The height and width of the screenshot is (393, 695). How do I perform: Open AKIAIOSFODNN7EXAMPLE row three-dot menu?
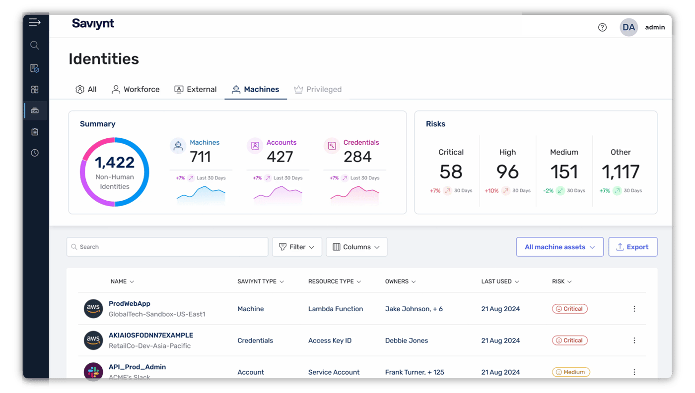coord(634,340)
